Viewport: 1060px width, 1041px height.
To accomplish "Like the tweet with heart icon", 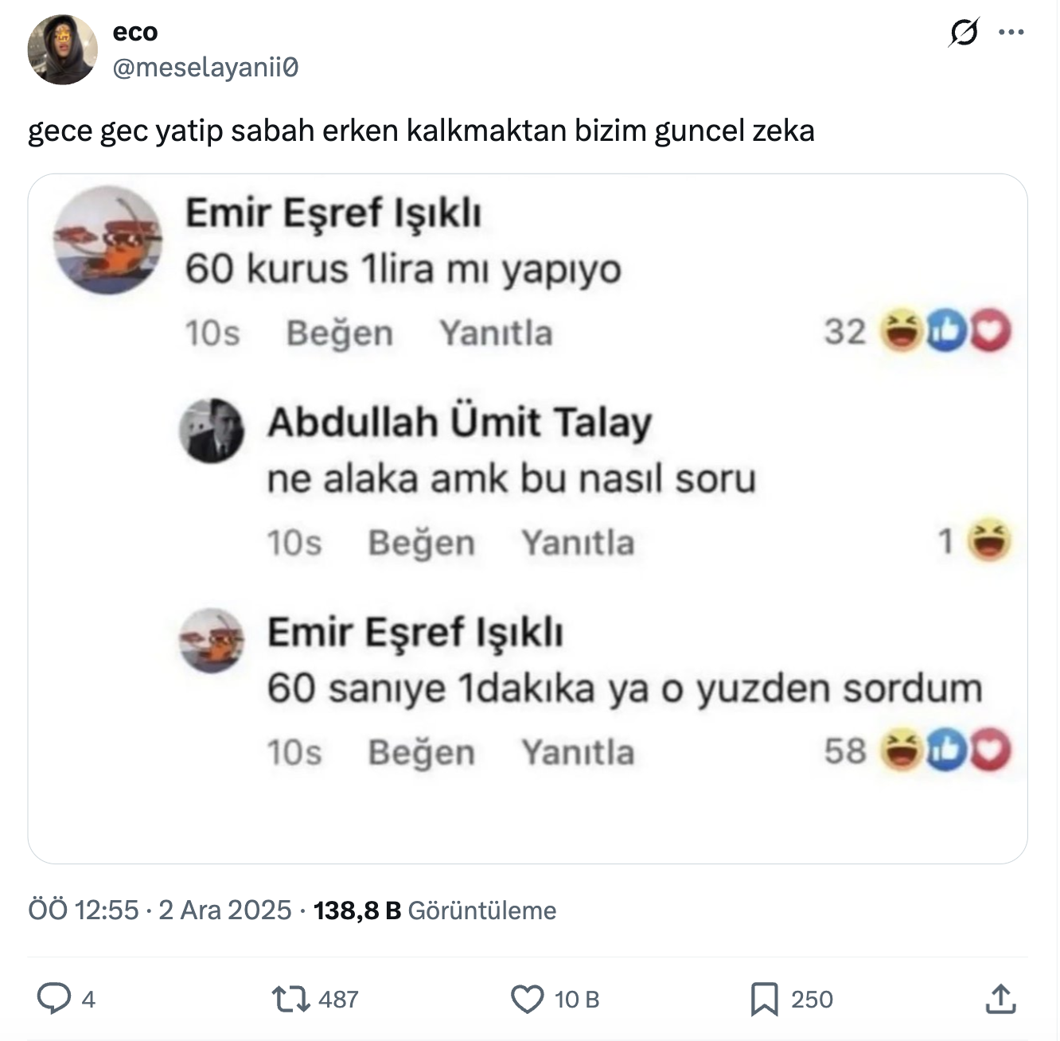I will pos(526,999).
